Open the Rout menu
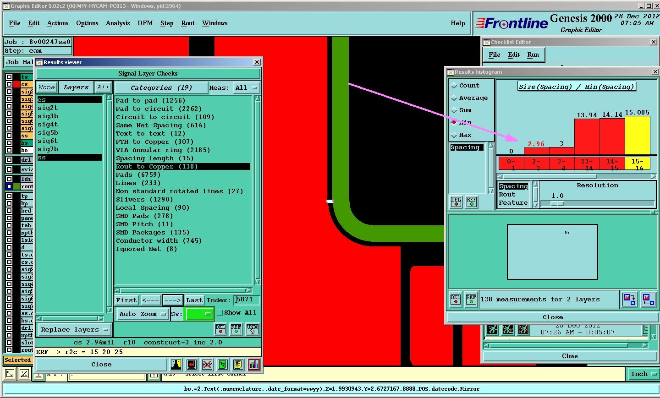Viewport: 660px width, 398px height. [x=188, y=23]
